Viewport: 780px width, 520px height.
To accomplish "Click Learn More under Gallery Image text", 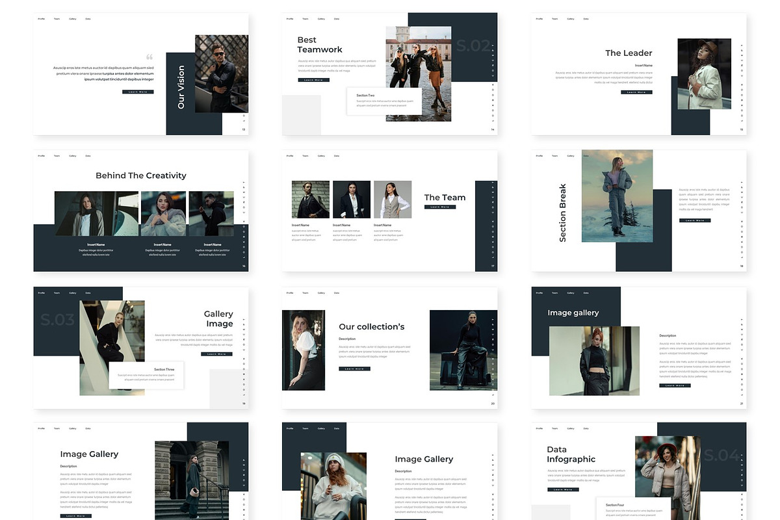I will click(x=217, y=354).
